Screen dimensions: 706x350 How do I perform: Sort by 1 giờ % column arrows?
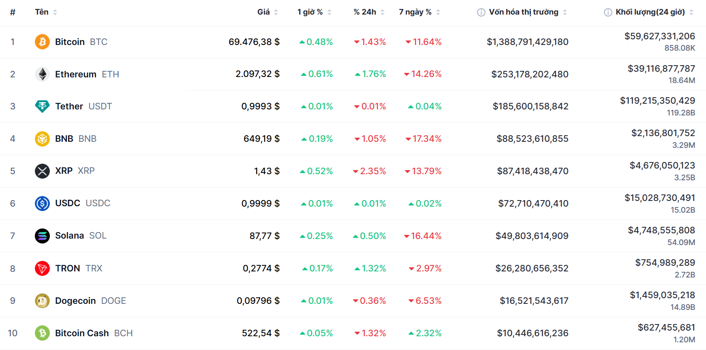[329, 12]
